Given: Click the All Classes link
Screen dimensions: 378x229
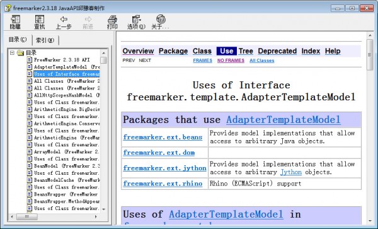Looking at the screenshot, I should tap(262, 61).
